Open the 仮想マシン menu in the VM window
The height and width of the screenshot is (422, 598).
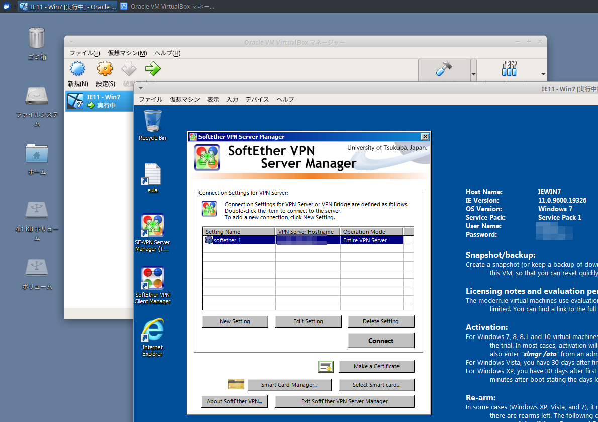pos(184,99)
